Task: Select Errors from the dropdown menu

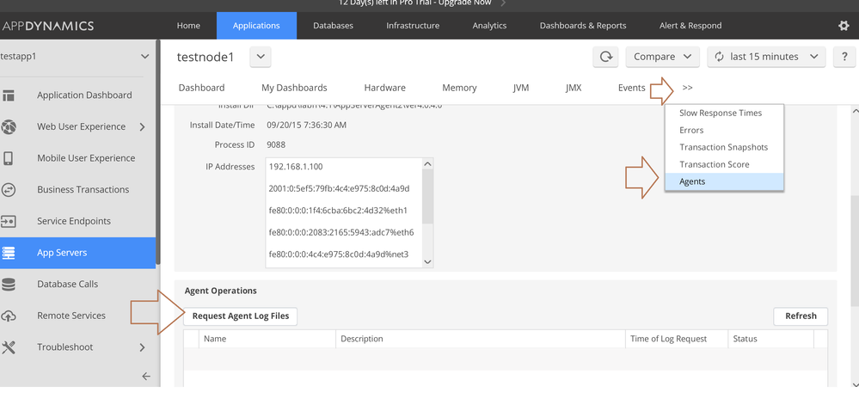Action: pyautogui.click(x=724, y=131)
